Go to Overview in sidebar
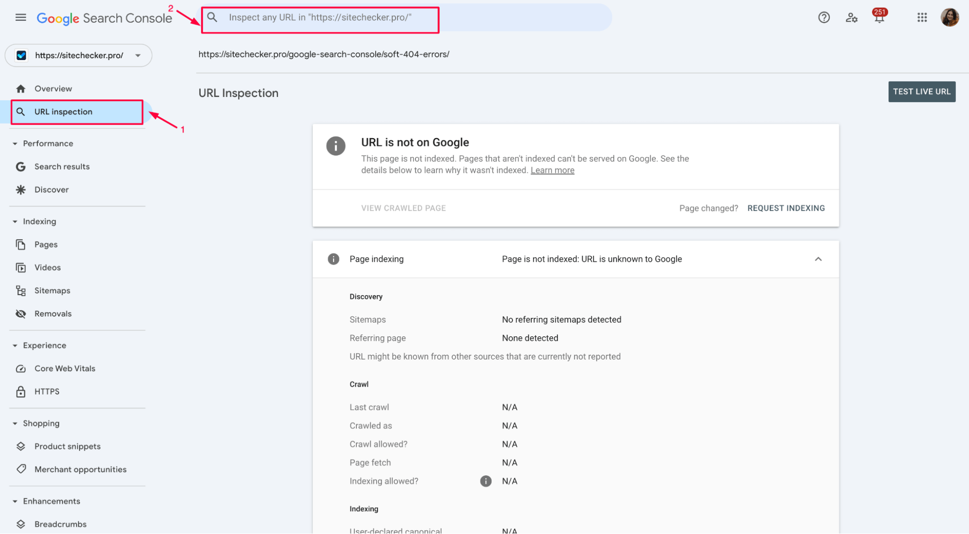The width and height of the screenshot is (969, 534). [x=53, y=89]
